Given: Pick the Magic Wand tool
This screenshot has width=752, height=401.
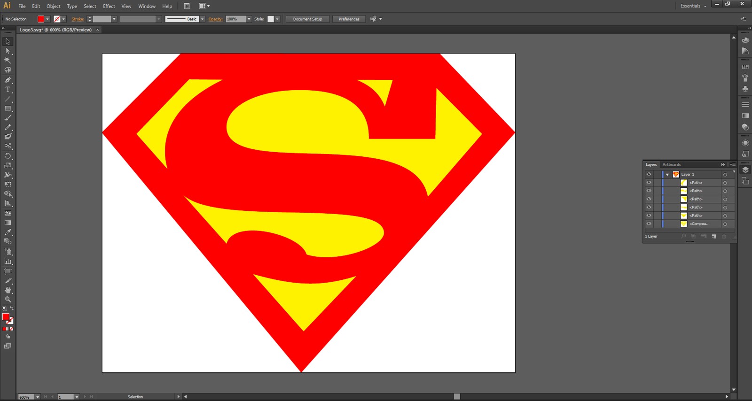Looking at the screenshot, I should (x=8, y=60).
